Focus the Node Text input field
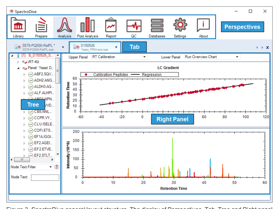 pos(45,177)
